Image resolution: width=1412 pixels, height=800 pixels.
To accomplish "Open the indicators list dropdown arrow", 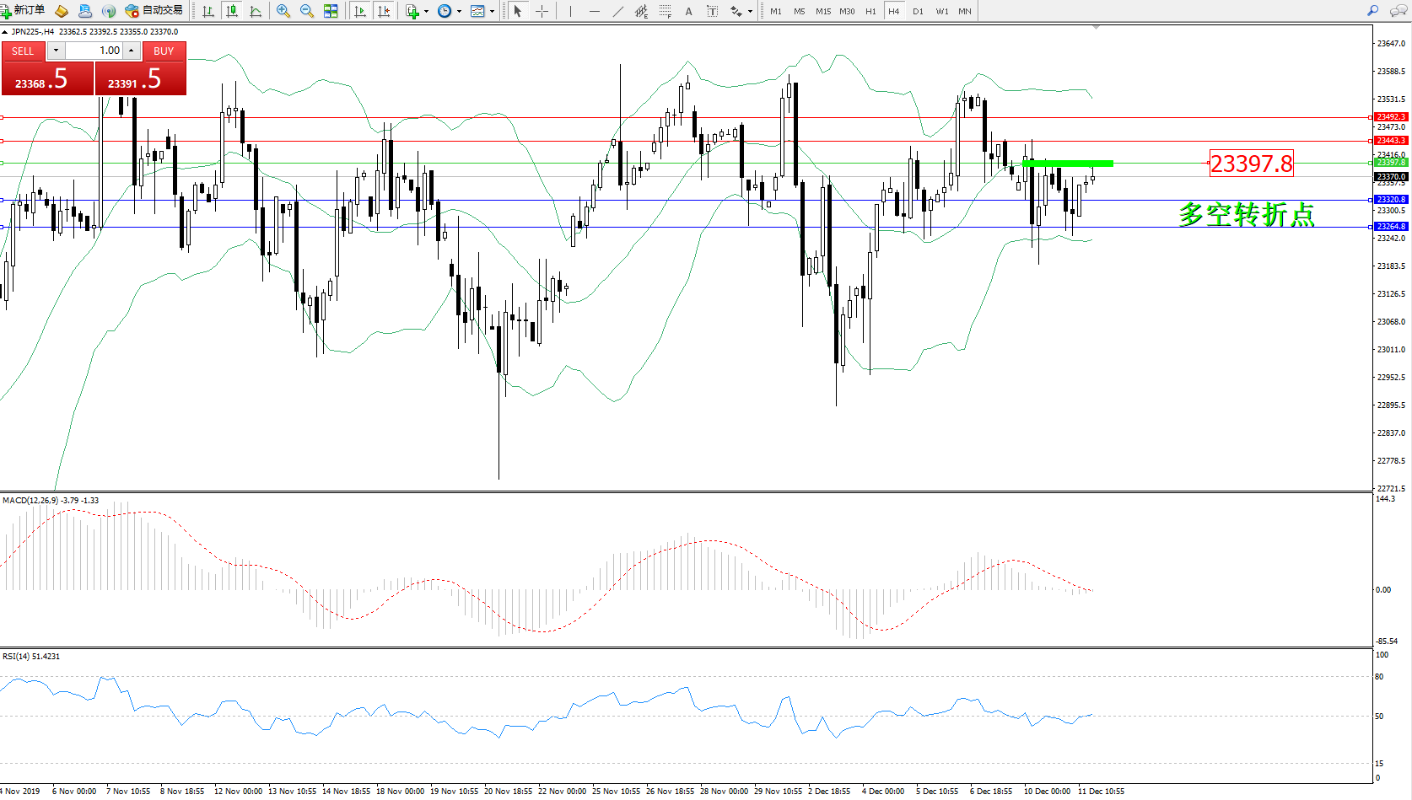I will click(426, 12).
